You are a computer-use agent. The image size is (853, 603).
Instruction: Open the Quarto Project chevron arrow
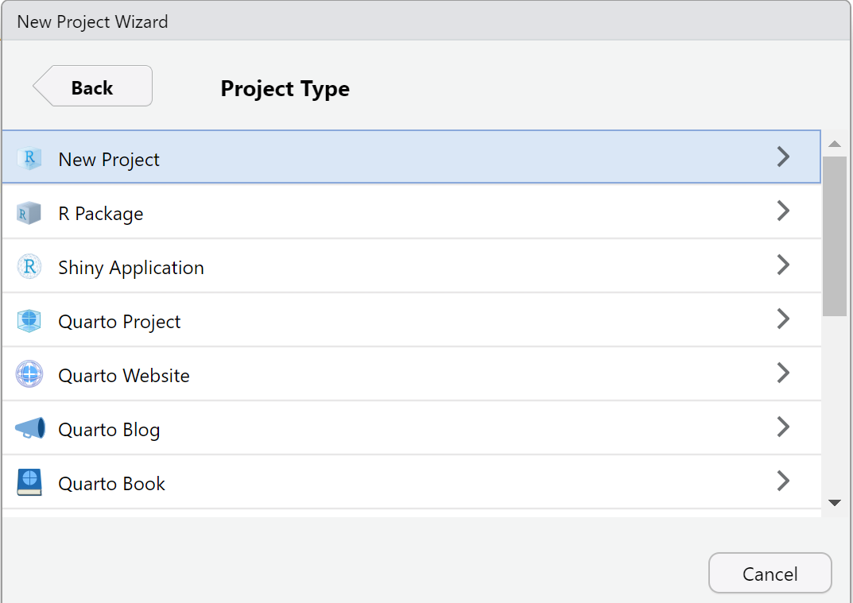pyautogui.click(x=783, y=319)
